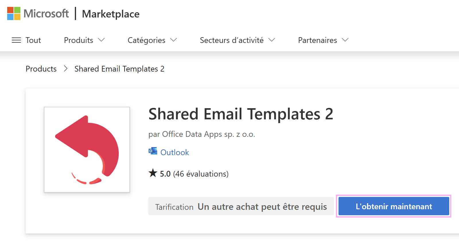Viewport: 459px width, 241px height.
Task: Open the Produits menu
Action: pyautogui.click(x=79, y=40)
